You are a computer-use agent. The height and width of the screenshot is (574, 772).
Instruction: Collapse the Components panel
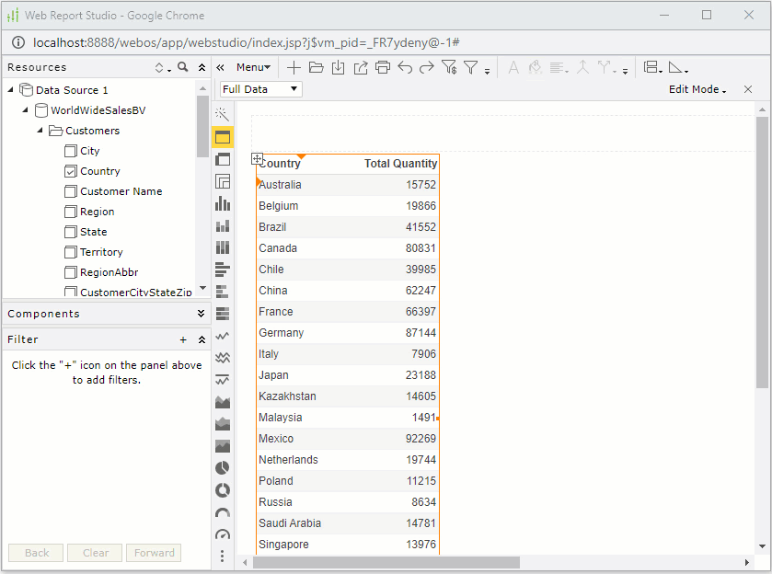tap(202, 314)
